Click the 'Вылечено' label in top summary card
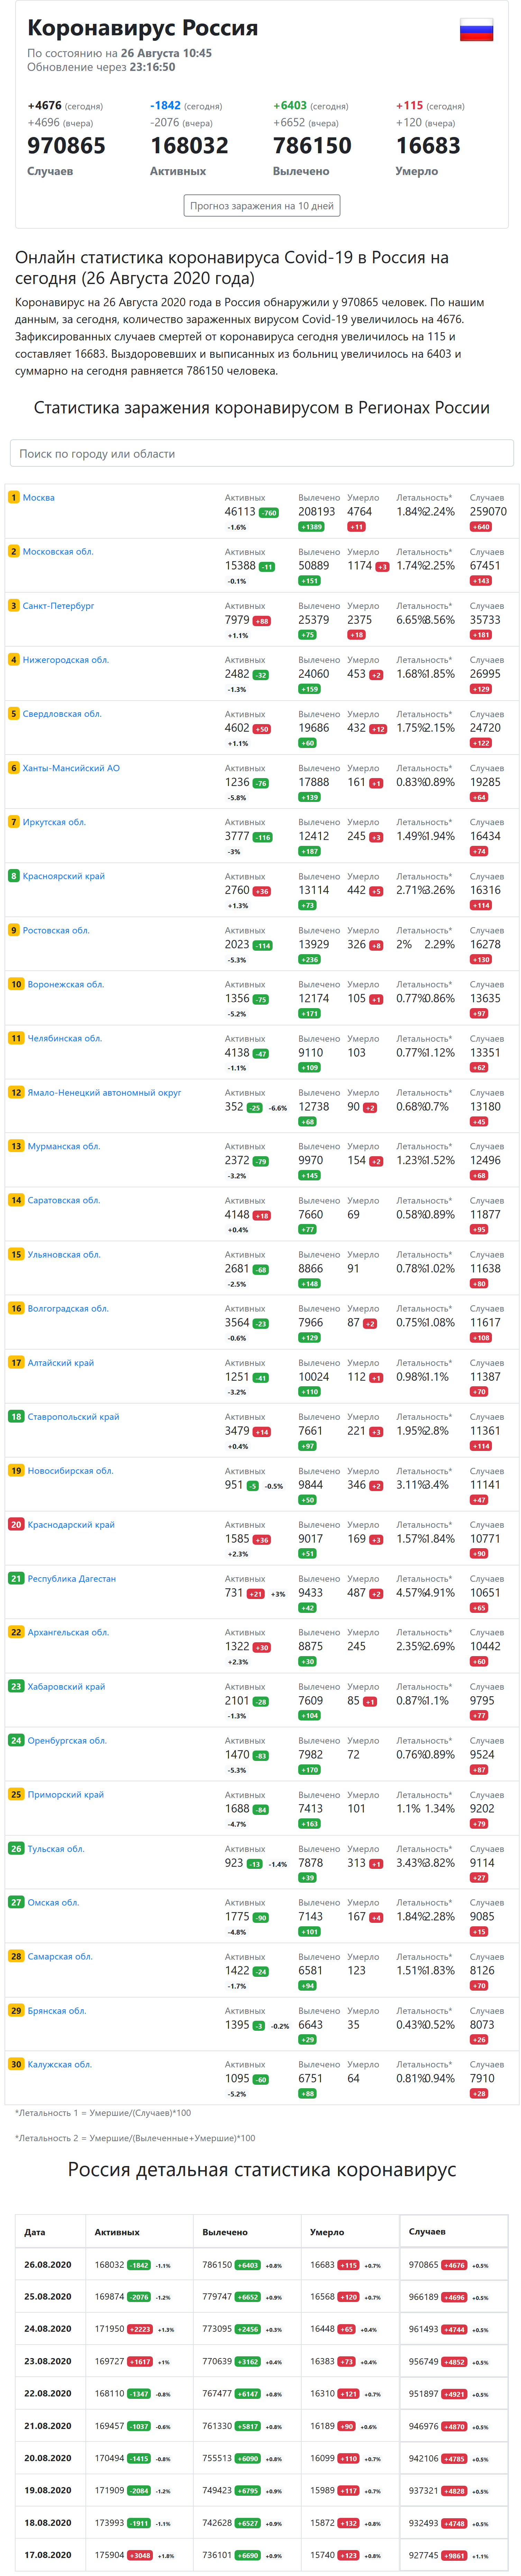This screenshot has width=521, height=2576. click(301, 171)
